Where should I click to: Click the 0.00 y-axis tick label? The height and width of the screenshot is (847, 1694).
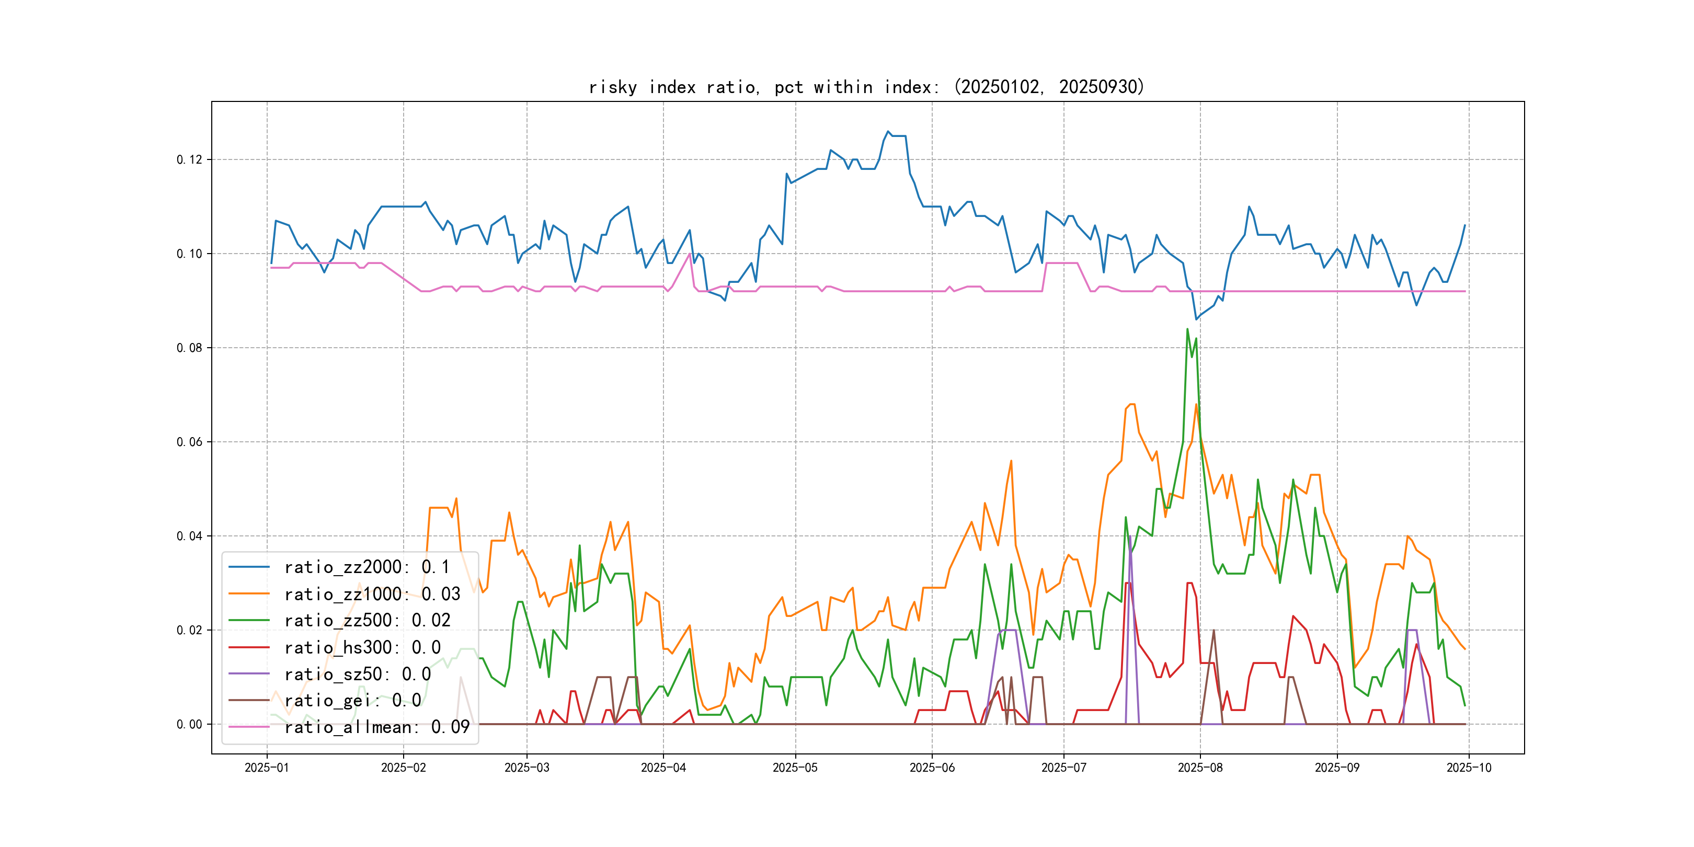(x=189, y=724)
